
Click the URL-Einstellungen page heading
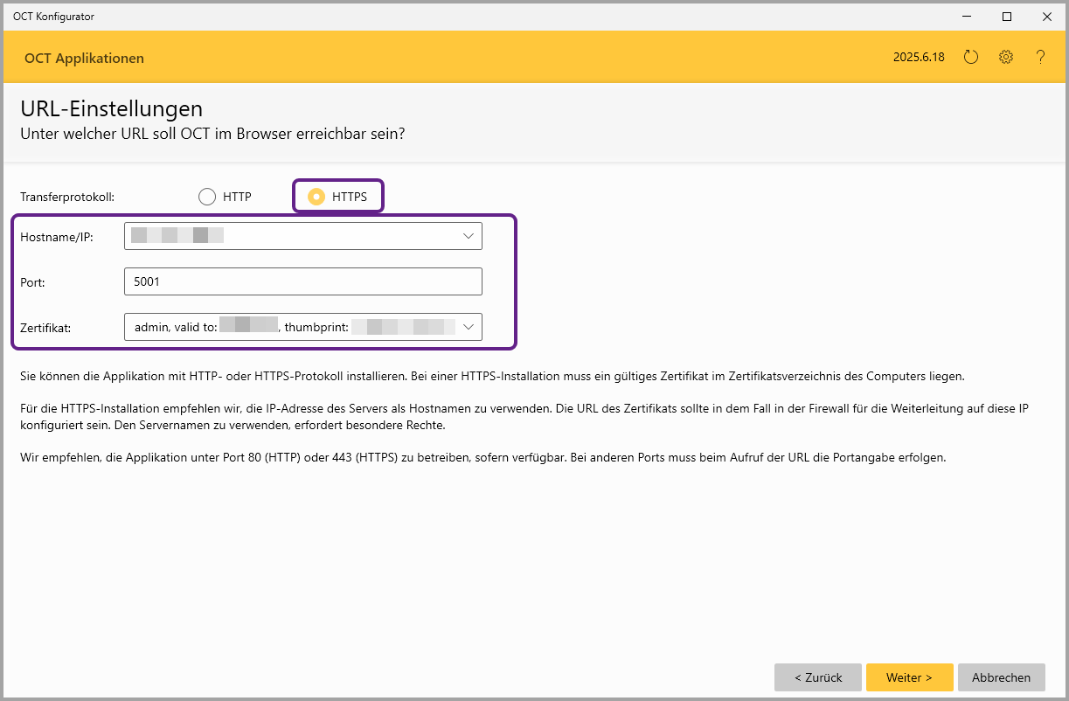[111, 109]
